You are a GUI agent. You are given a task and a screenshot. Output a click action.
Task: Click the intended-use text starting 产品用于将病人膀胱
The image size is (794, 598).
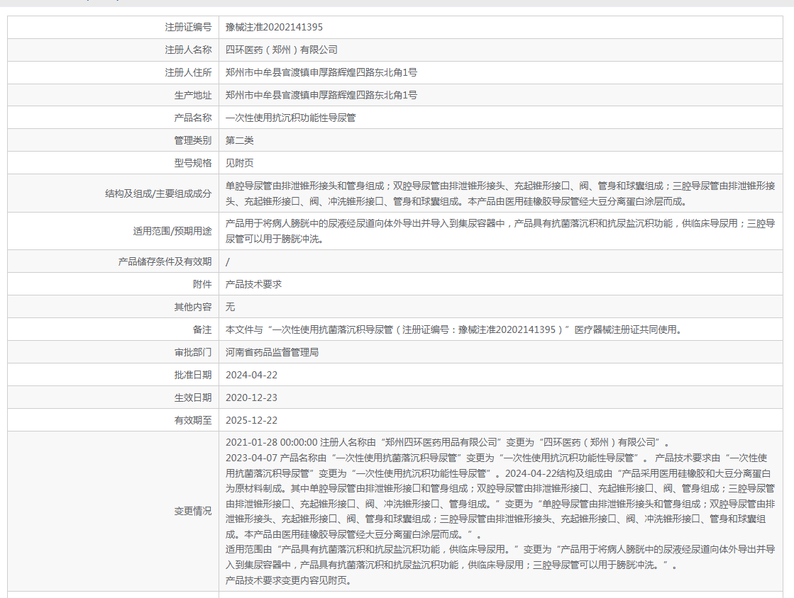[x=500, y=231]
